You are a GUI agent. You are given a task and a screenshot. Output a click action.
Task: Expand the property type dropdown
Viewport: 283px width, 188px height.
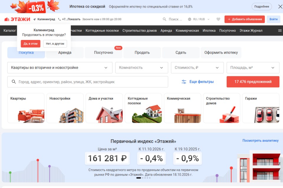pyautogui.click(x=60, y=68)
